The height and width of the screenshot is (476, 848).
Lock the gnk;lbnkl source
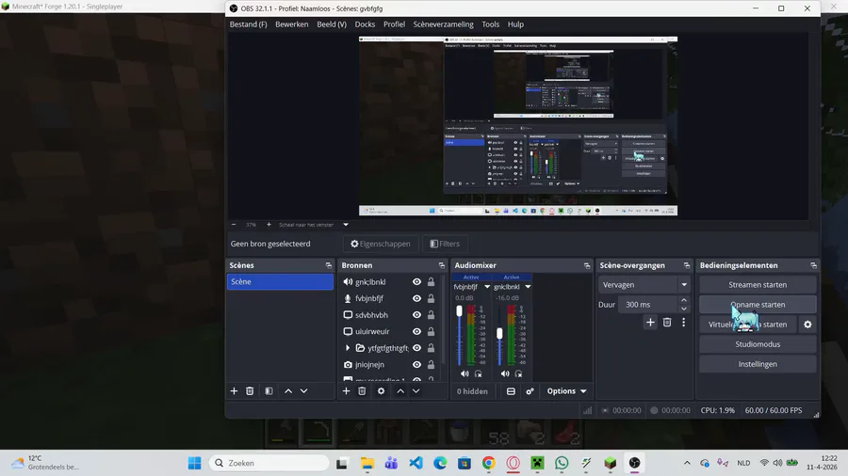pos(431,281)
